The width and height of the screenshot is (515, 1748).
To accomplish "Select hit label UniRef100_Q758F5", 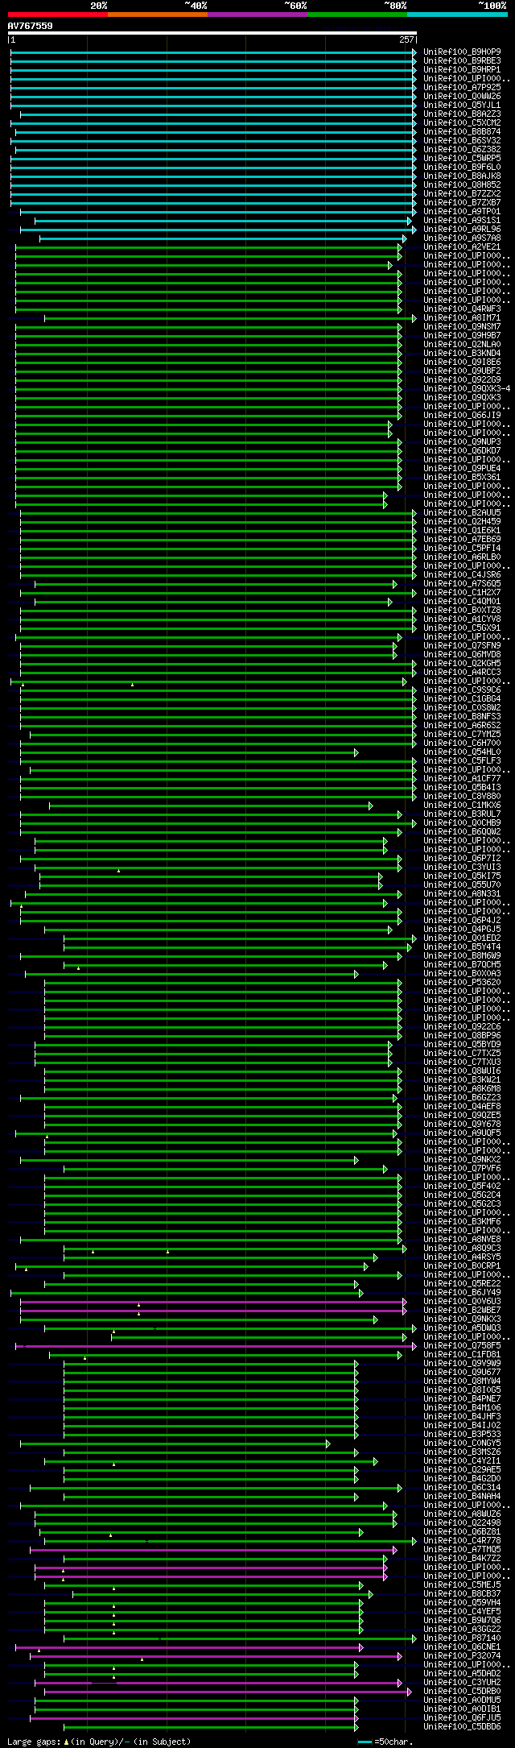I will [462, 1345].
